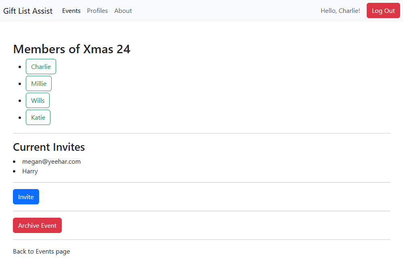Screen dimensions: 403x258
Task: Choose the Wills member button
Action: 38,100
